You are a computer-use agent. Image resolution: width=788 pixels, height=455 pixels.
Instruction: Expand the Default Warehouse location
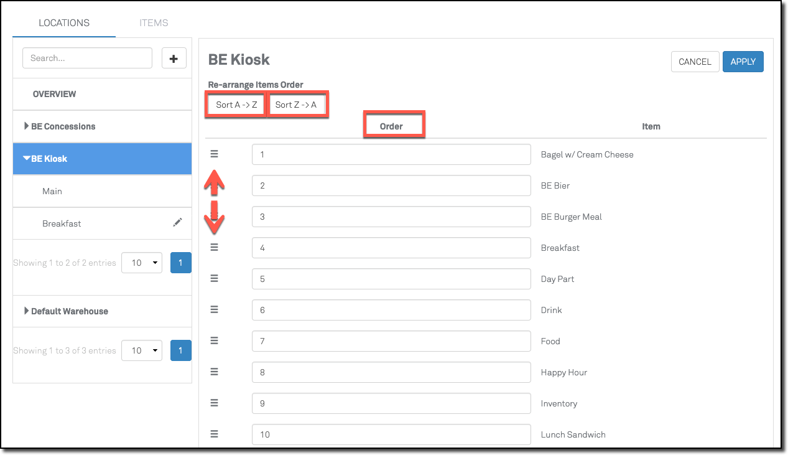(x=27, y=311)
